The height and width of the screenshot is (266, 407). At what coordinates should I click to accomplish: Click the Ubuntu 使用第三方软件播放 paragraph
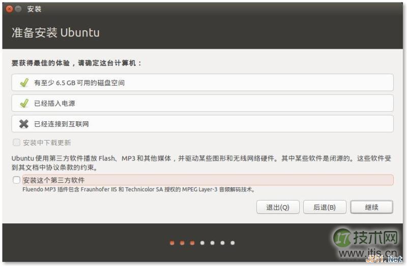(x=201, y=162)
